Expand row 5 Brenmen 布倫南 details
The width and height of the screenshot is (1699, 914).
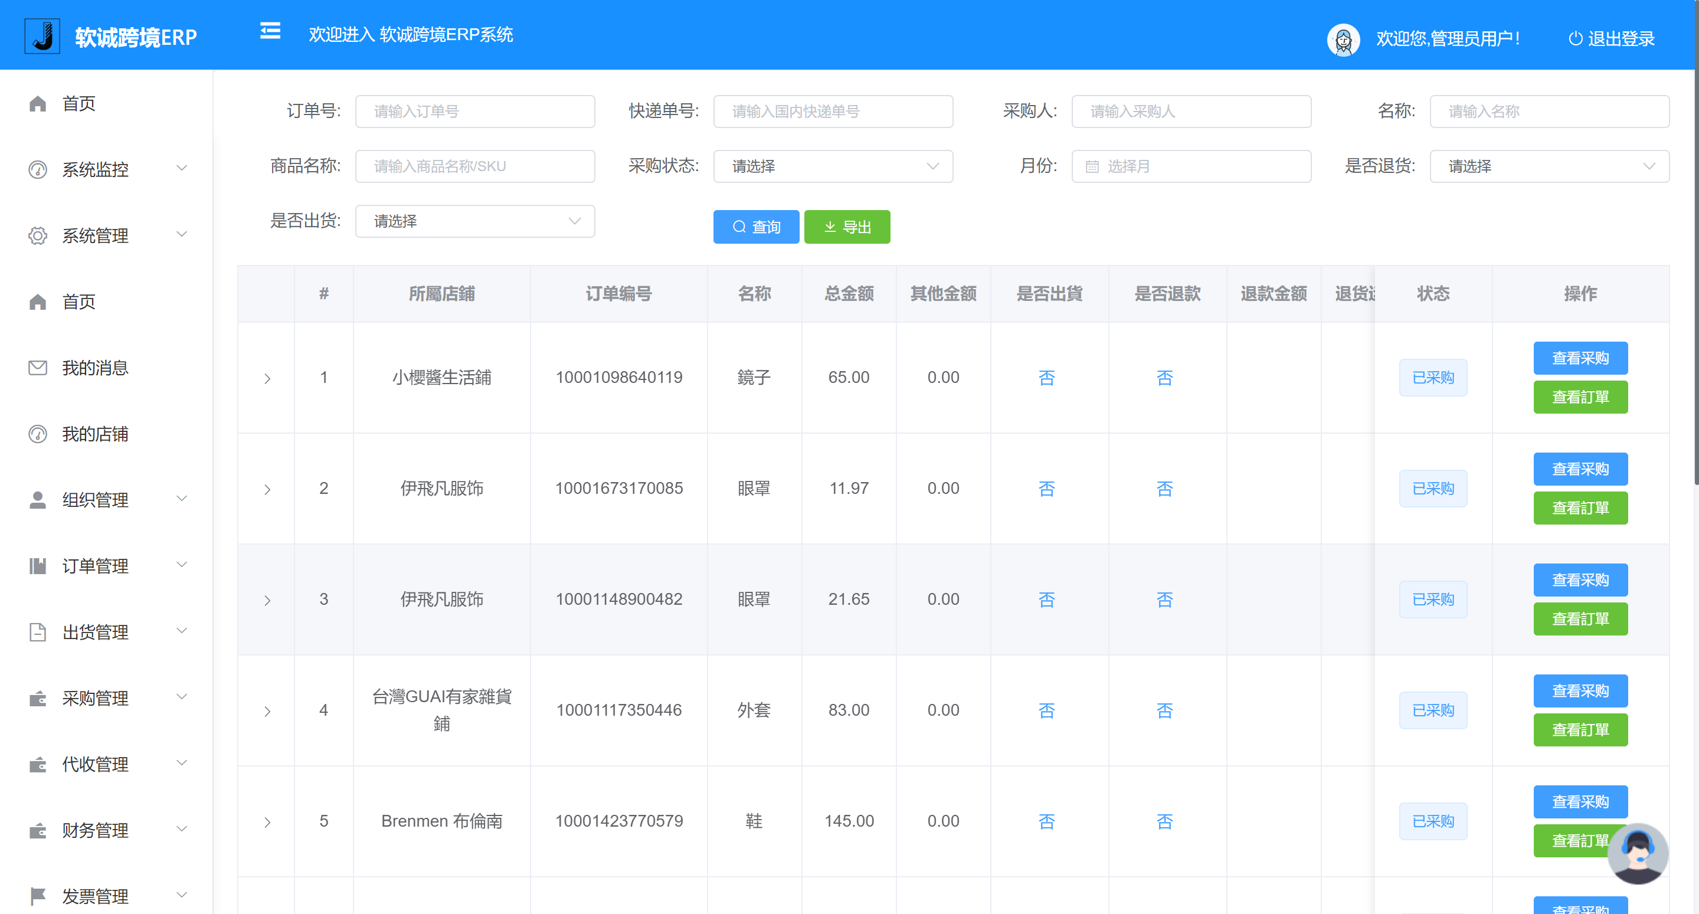pyautogui.click(x=267, y=822)
